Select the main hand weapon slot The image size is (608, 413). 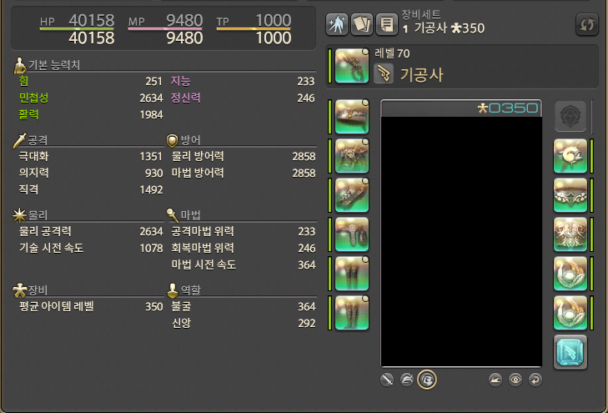click(352, 66)
